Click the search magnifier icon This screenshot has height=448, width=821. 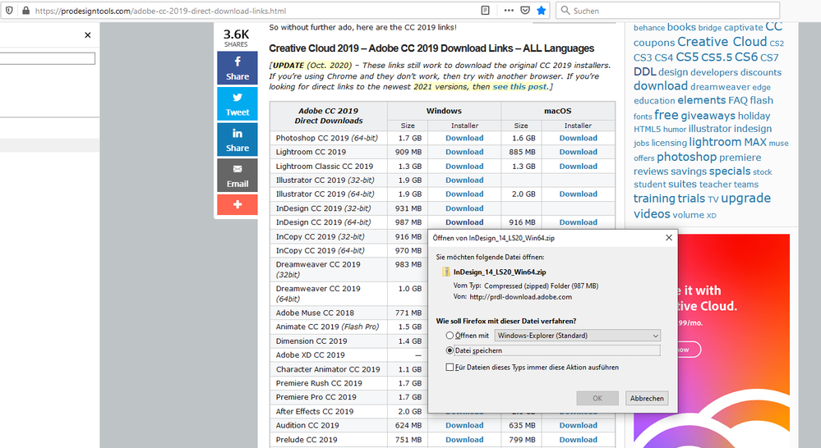pyautogui.click(x=565, y=11)
